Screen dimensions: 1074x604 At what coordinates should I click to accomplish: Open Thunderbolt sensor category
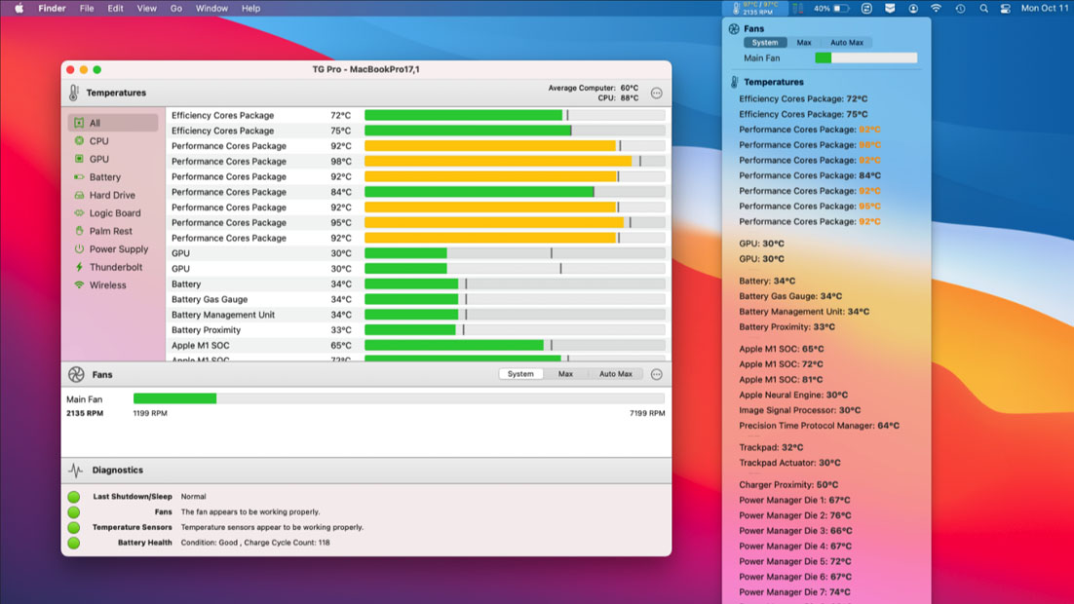[x=115, y=267]
